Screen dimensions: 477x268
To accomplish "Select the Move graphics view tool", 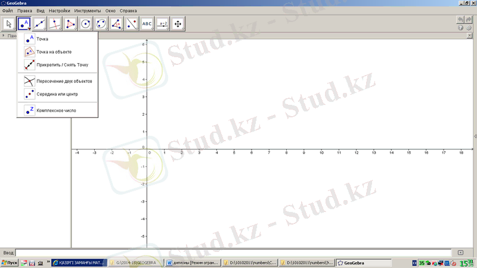I will [178, 24].
